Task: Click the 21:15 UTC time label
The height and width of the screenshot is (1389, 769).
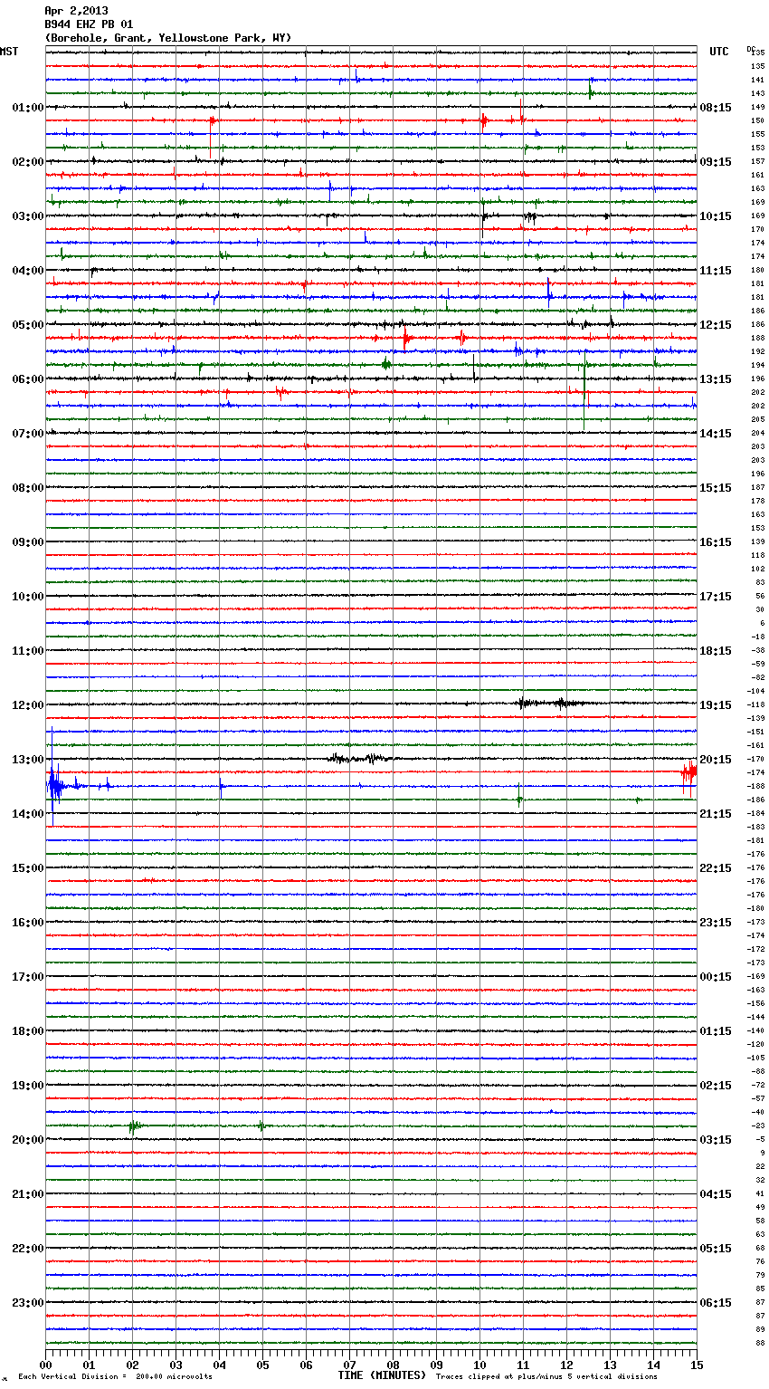Action: point(716,814)
